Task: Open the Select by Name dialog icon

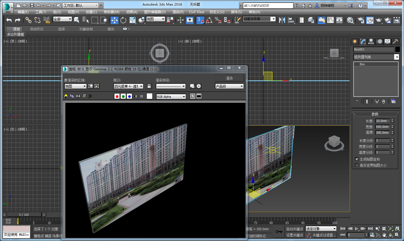Action: pos(86,20)
